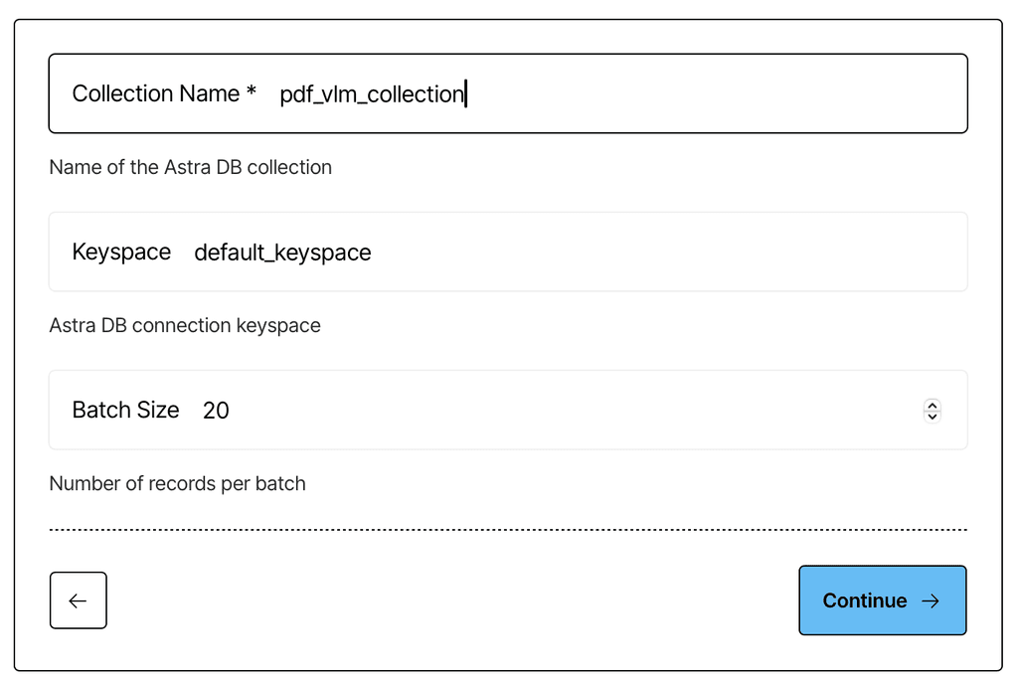Click the default_keyspace text value

point(282,253)
